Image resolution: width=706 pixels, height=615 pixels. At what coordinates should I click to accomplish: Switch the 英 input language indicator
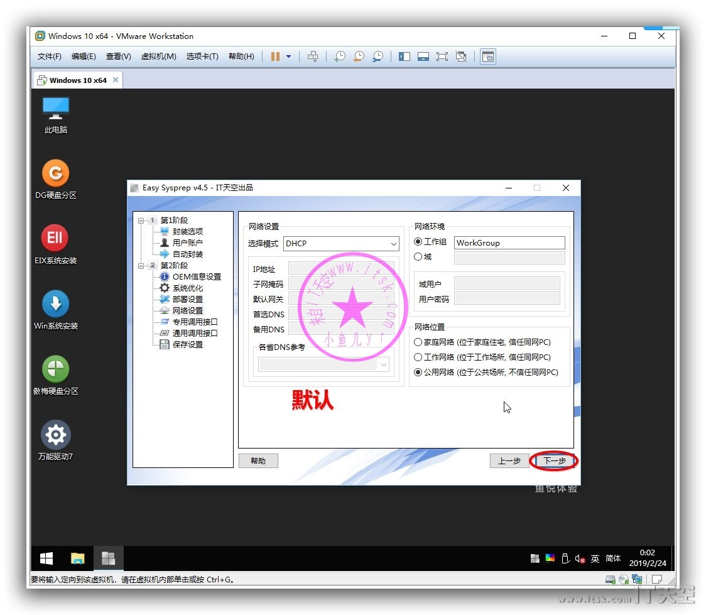click(x=595, y=558)
